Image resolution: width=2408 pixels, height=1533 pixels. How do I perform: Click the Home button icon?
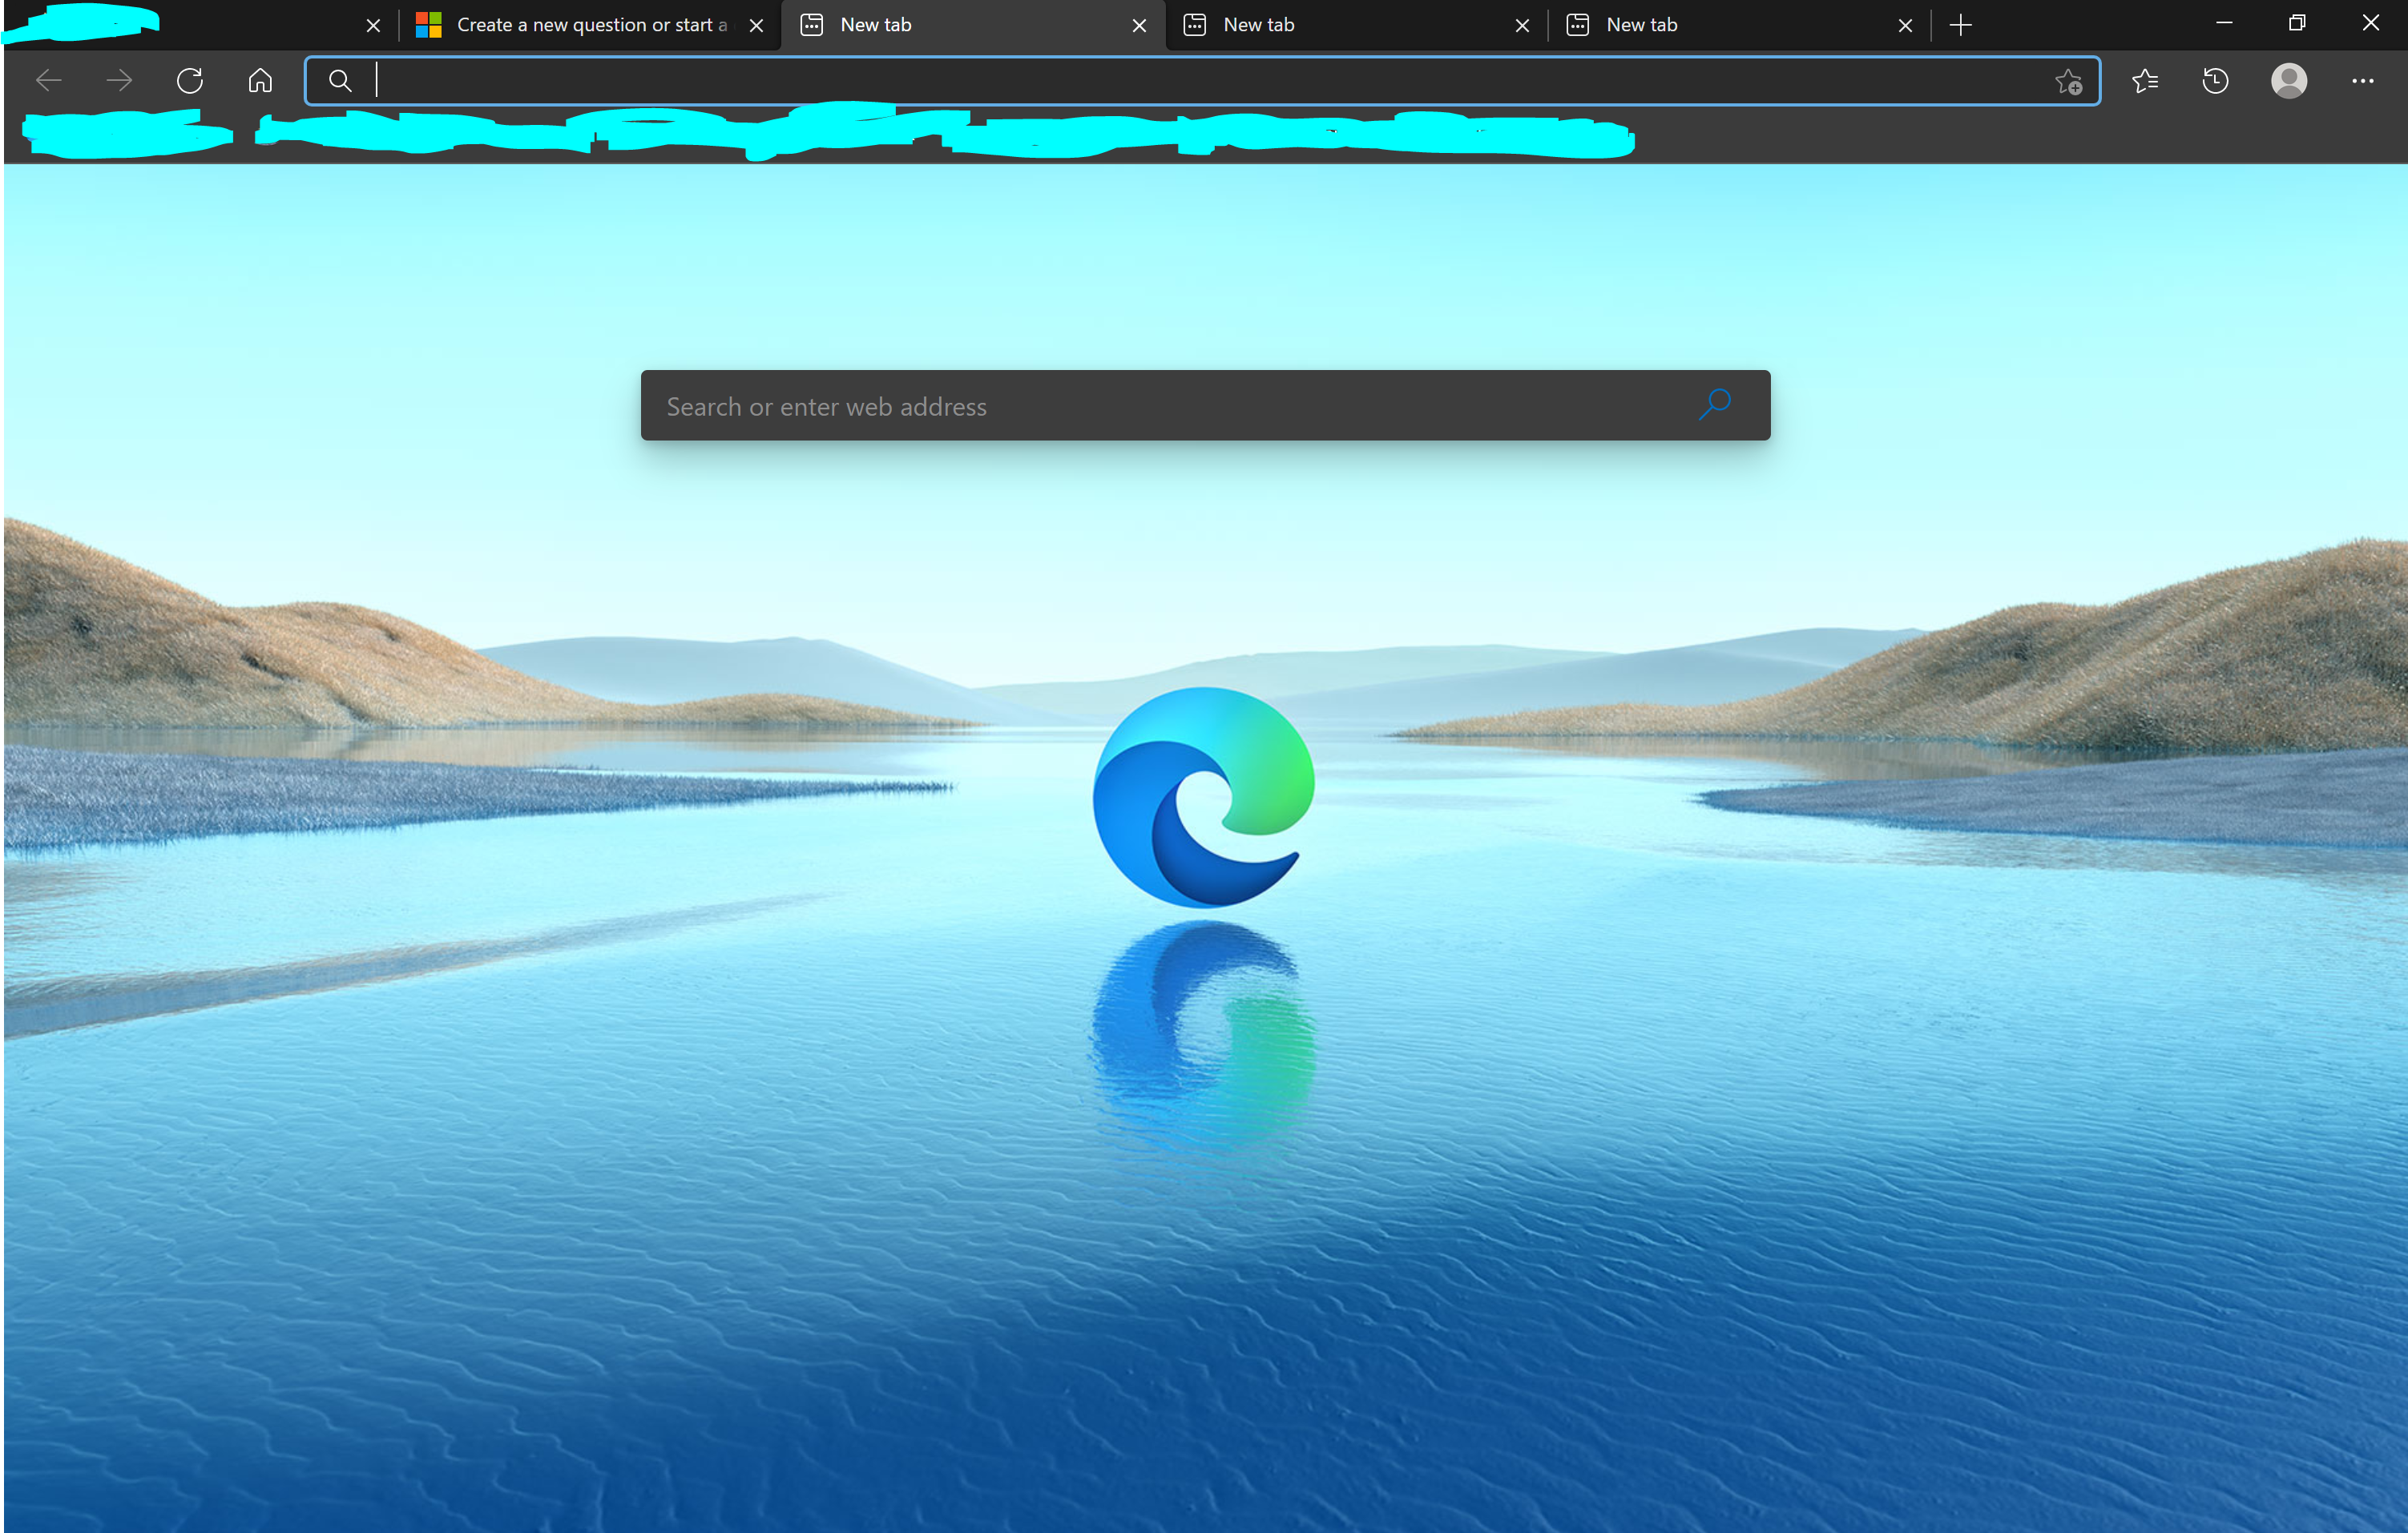pos(260,81)
